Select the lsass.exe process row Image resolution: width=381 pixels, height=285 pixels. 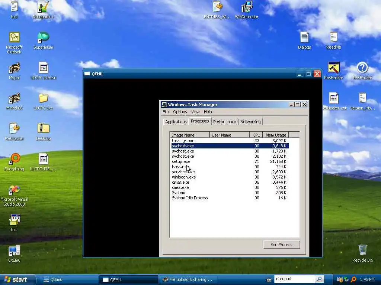[x=230, y=167]
